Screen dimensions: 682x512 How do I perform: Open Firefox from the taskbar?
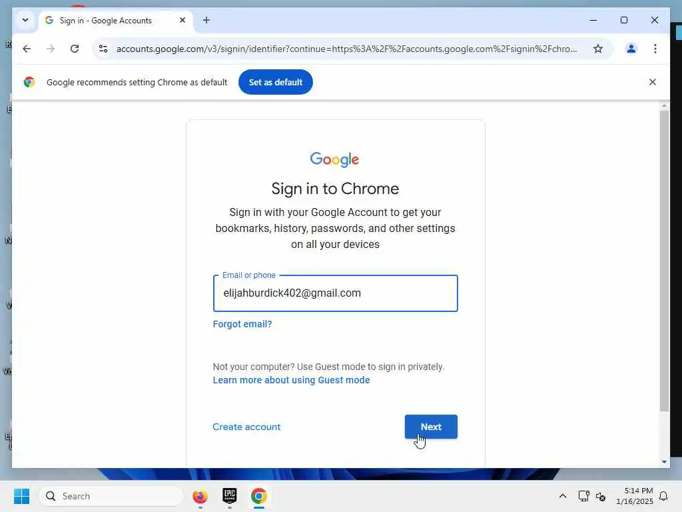200,496
